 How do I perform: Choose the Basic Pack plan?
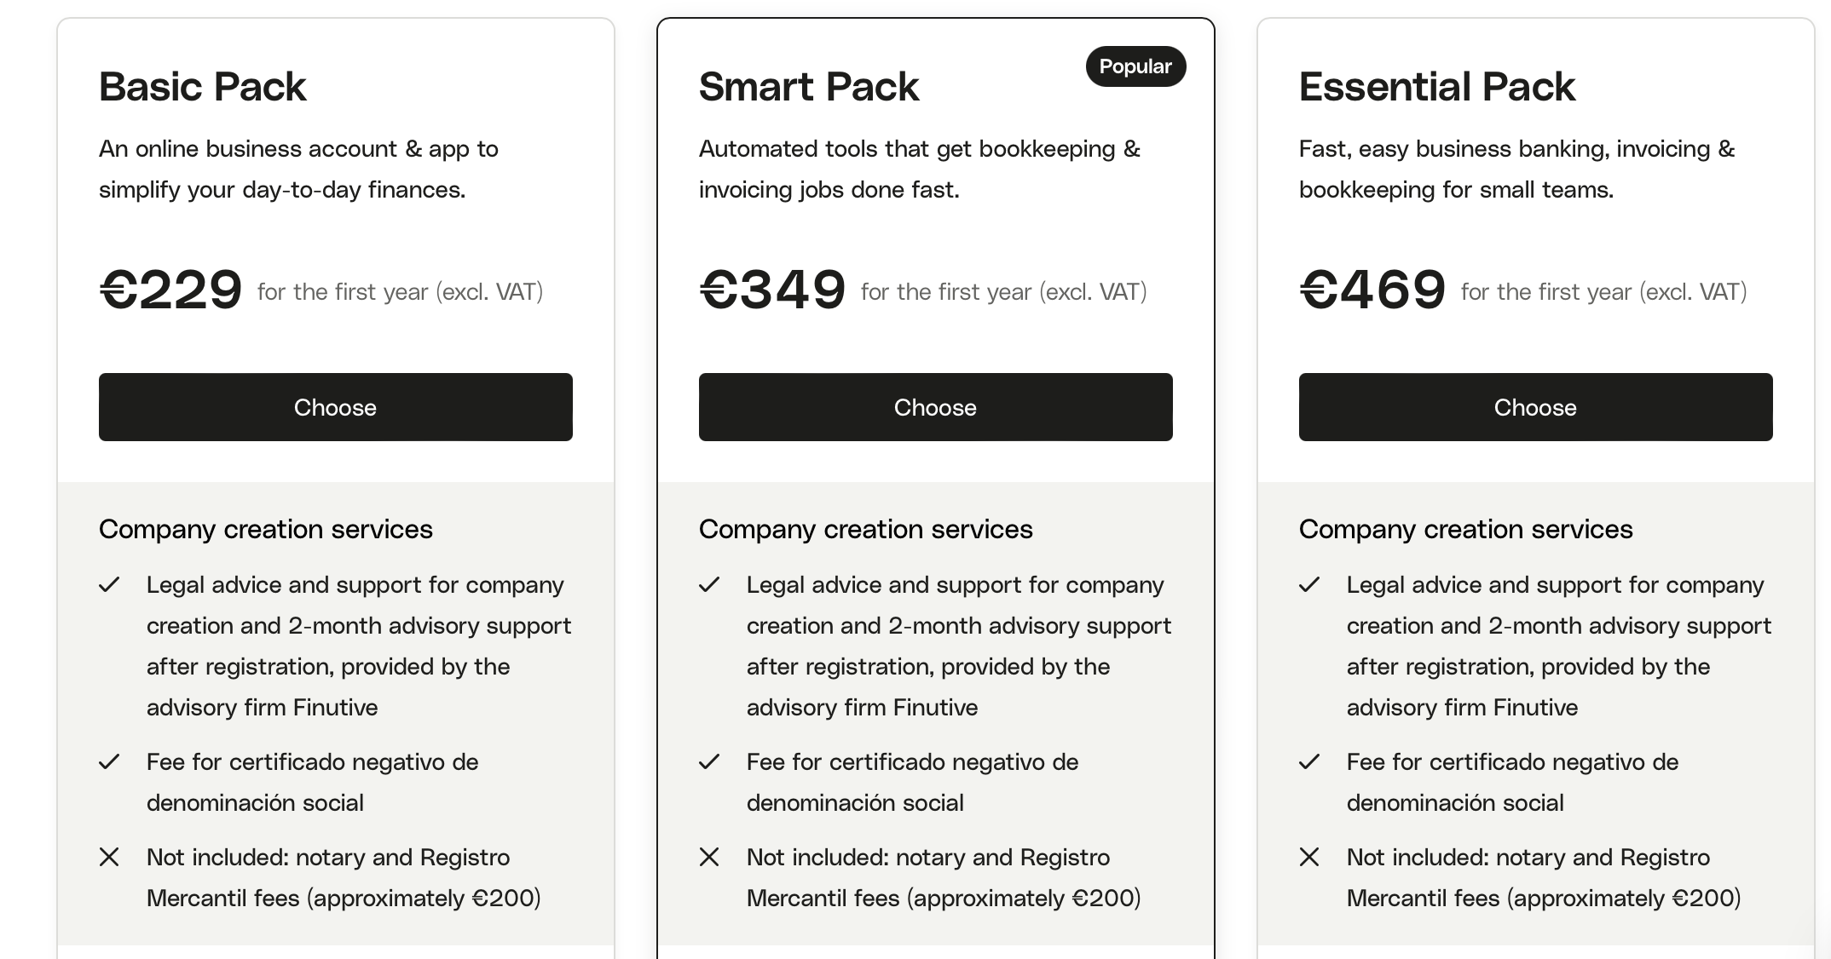pyautogui.click(x=336, y=407)
